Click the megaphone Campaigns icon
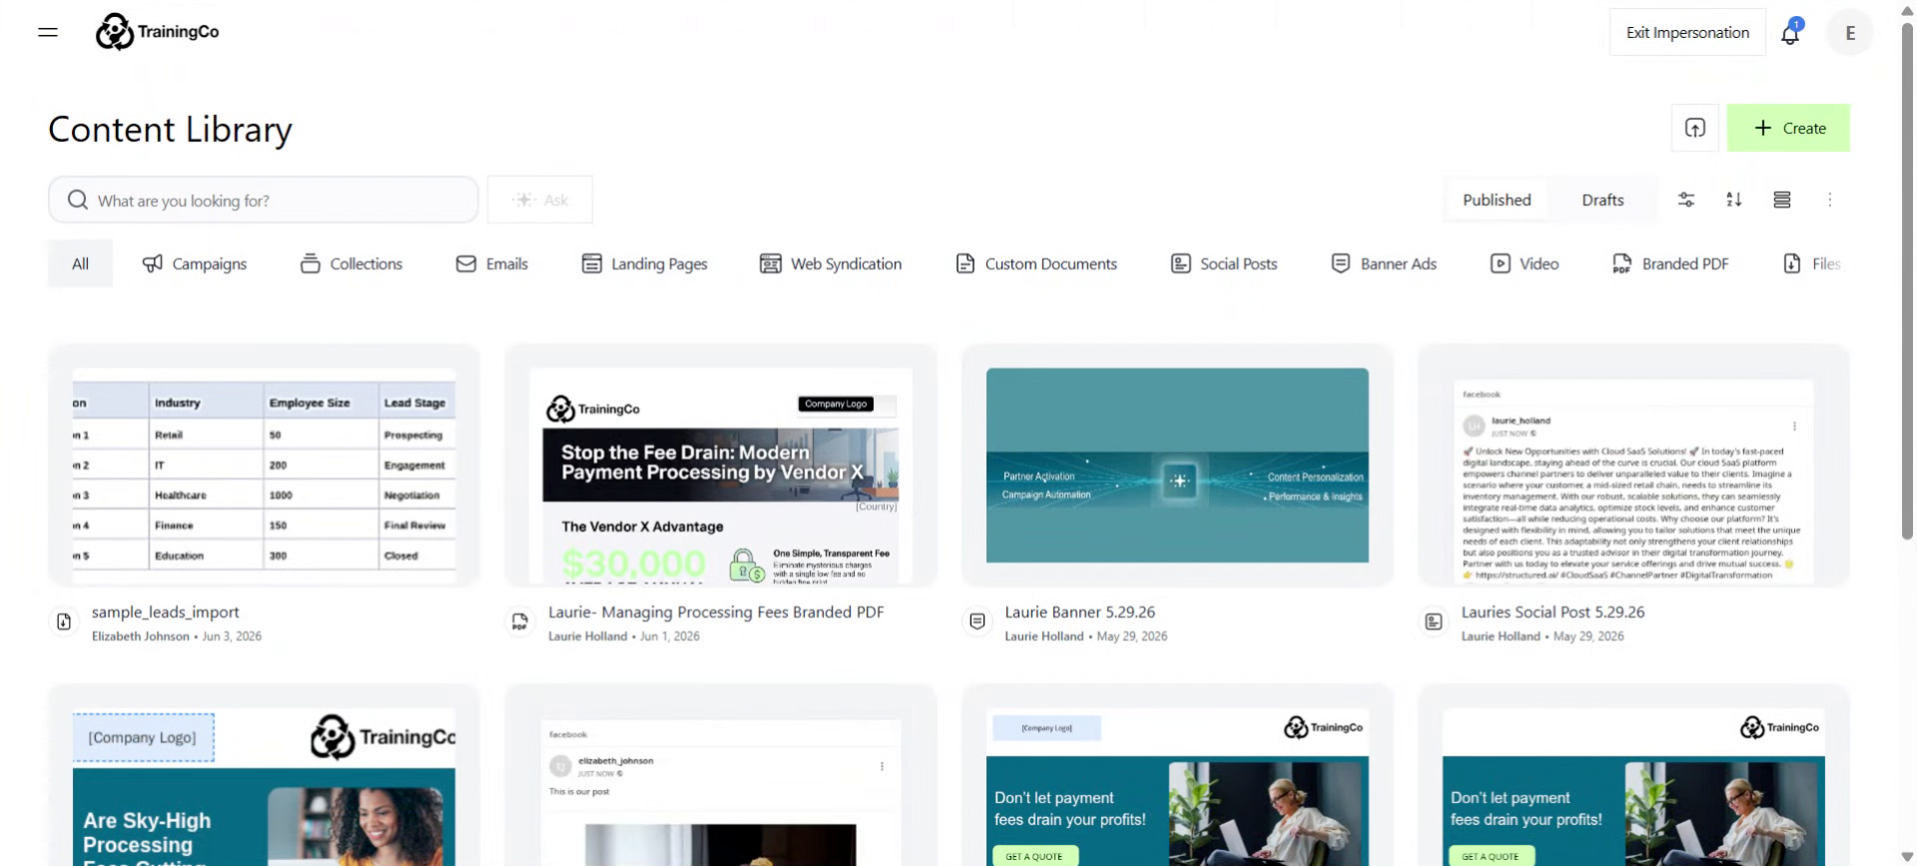 pos(153,263)
